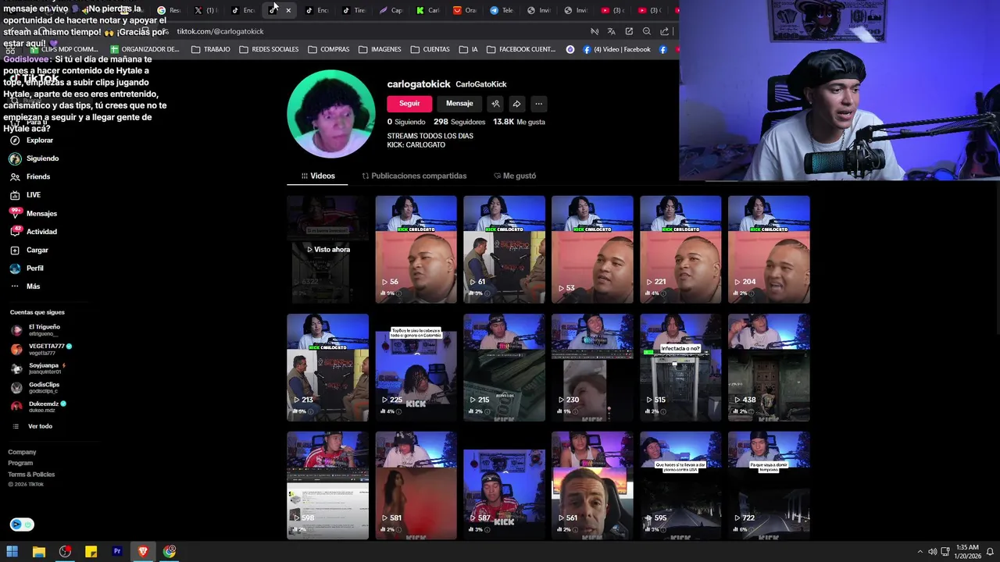Open IMAGENES bookmarks folder
This screenshot has height=562, width=1000.
[x=380, y=49]
